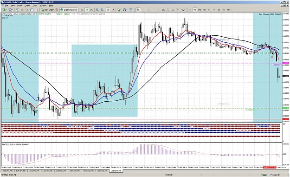
Task: Switch chart to D1 timeframe
Action: pos(219,10)
